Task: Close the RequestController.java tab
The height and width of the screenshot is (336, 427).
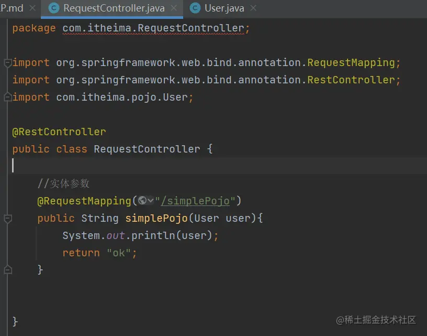Action: [174, 8]
